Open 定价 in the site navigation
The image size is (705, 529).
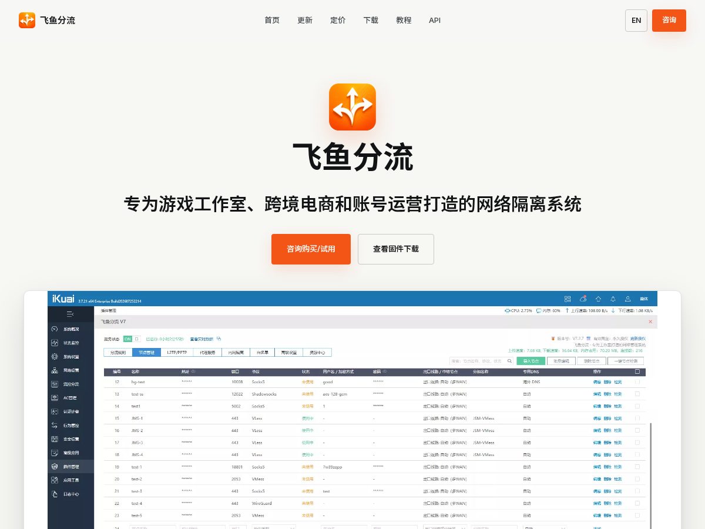tap(338, 20)
